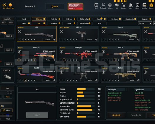Screen dimensions: 155x124
Task: Click the info icon on Scout card
Action: point(138,40)
